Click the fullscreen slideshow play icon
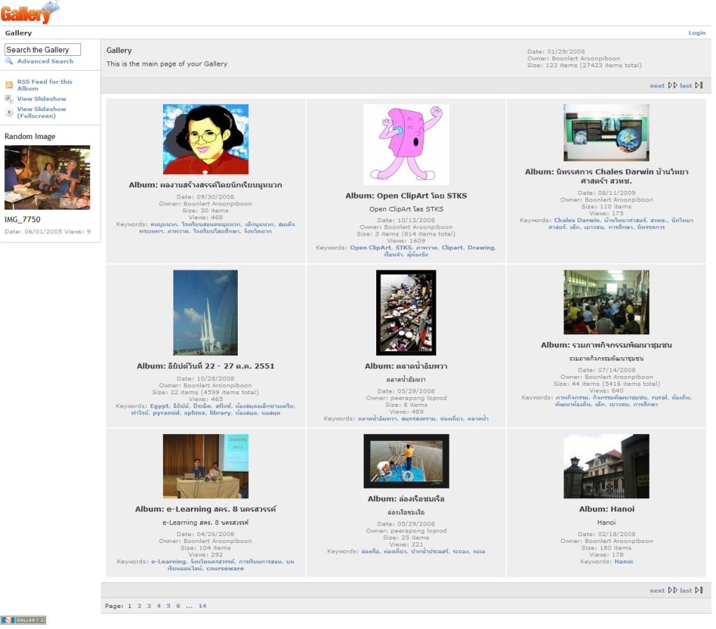Viewport: 716px width, 629px height. [x=9, y=113]
